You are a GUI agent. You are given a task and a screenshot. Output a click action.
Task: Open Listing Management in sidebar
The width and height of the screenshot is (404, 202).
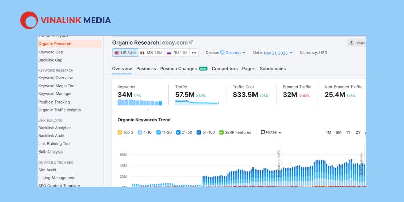57,178
